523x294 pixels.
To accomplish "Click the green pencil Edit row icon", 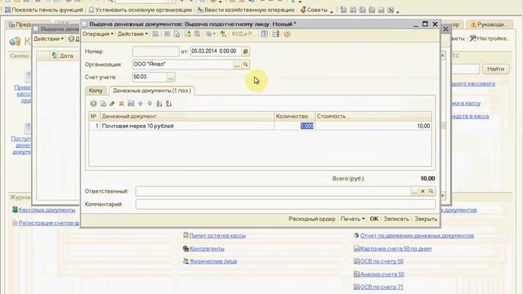I will tap(112, 104).
